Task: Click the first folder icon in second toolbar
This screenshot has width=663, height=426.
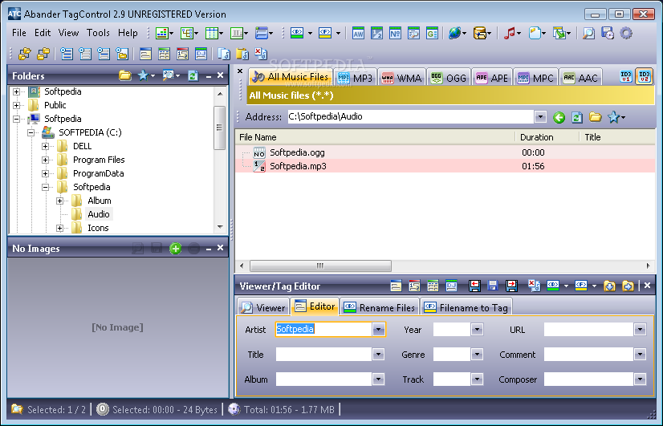Action: 25,54
